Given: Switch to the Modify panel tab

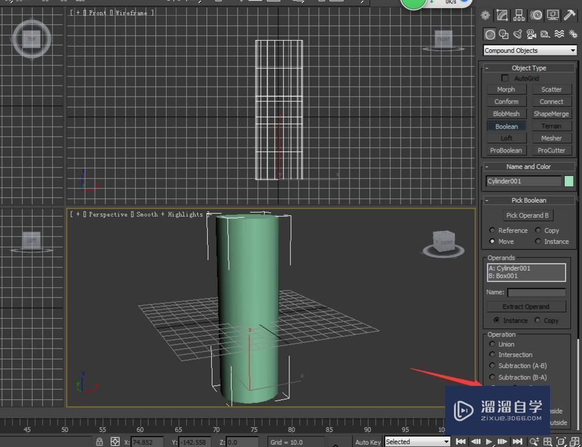Looking at the screenshot, I should coord(502,15).
